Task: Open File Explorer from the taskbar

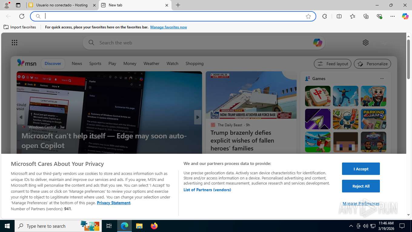Action: tap(139, 226)
